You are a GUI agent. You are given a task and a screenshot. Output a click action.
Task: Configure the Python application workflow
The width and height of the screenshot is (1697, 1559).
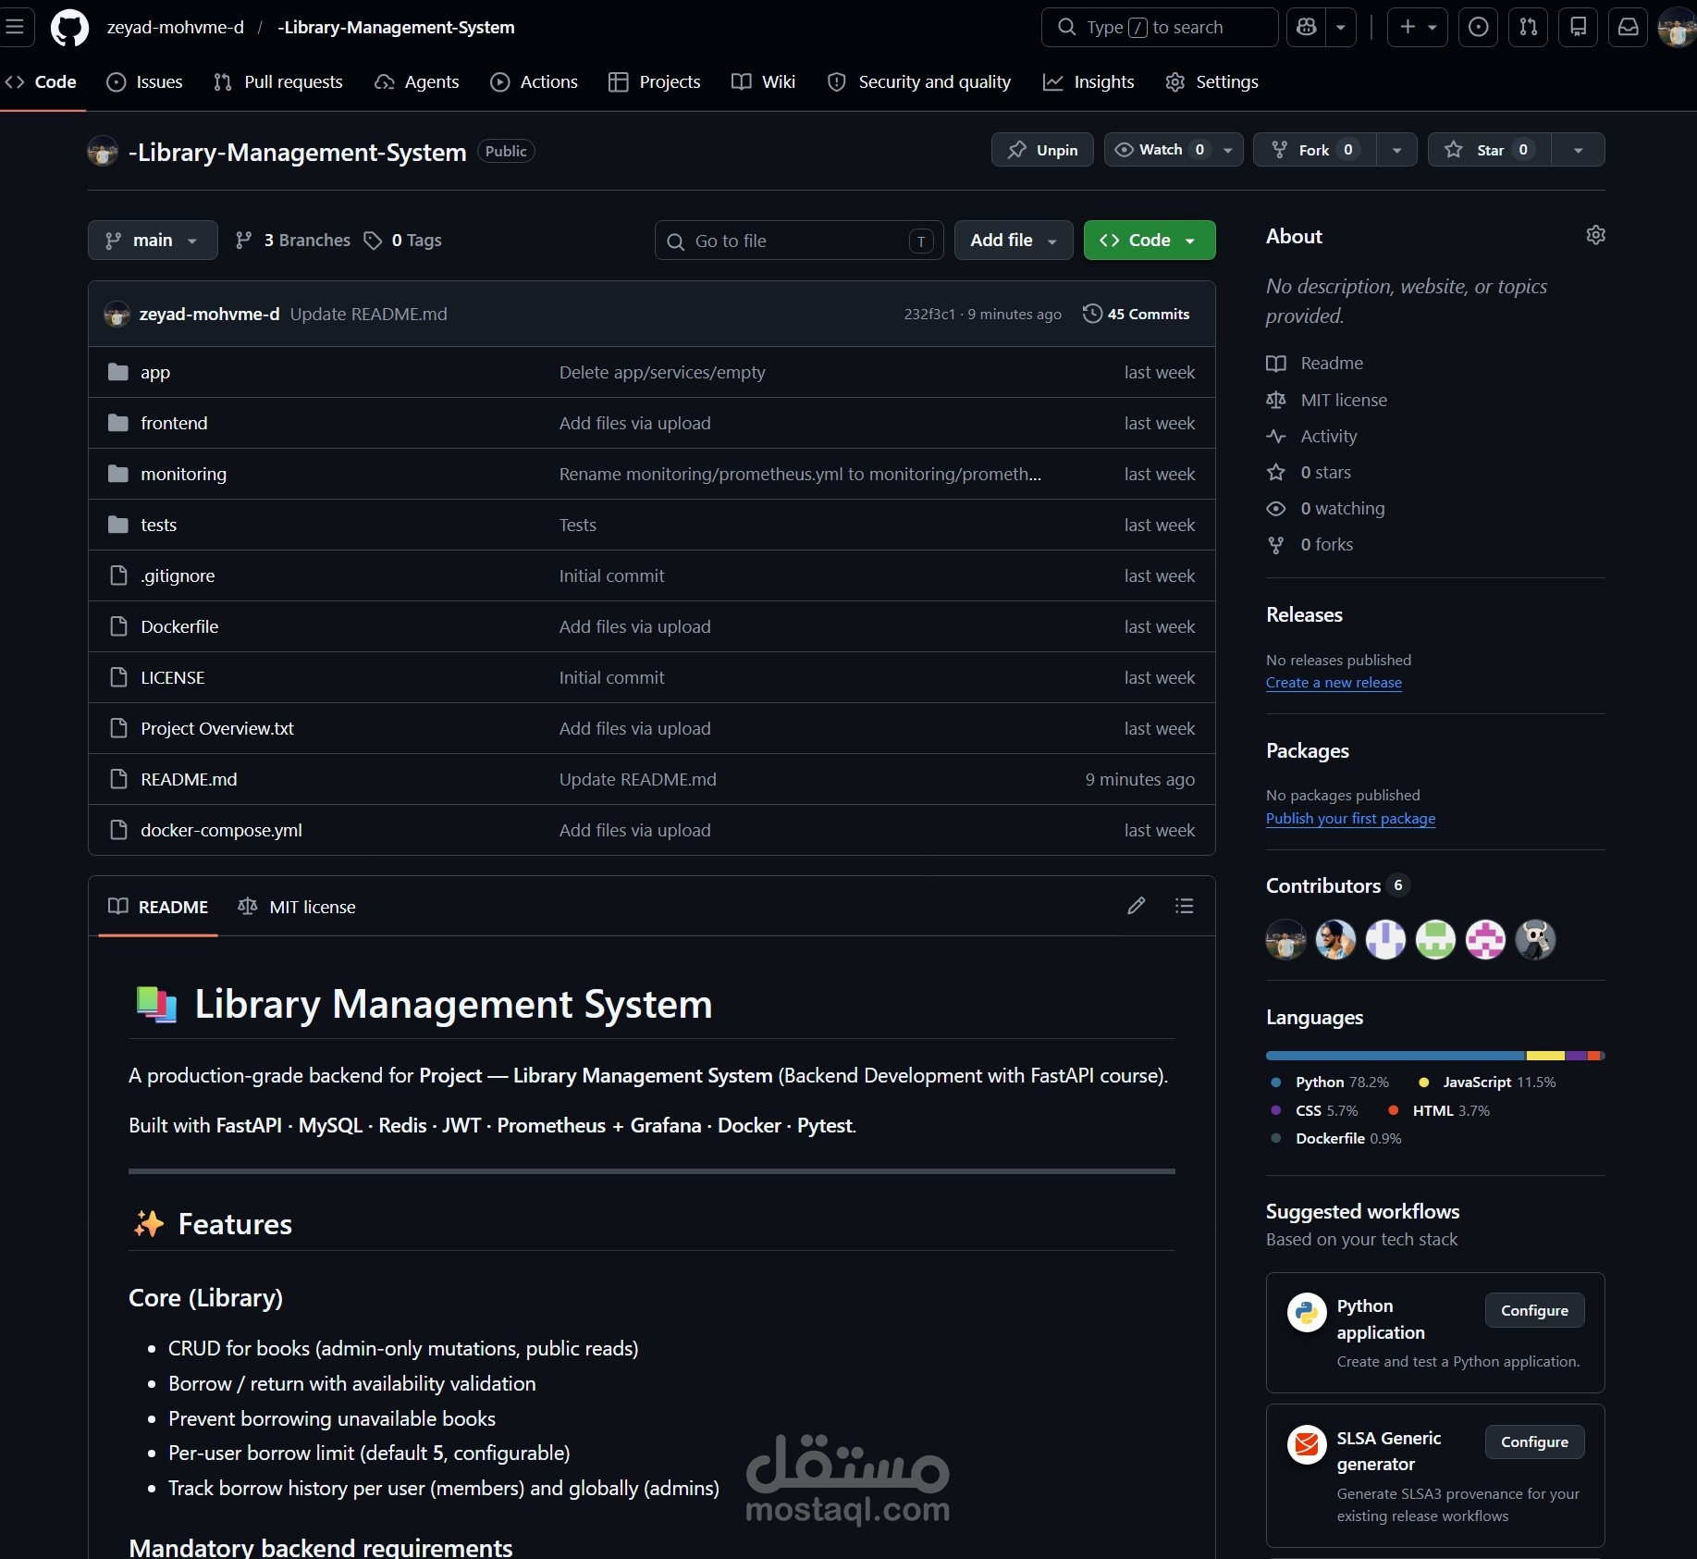click(x=1534, y=1310)
